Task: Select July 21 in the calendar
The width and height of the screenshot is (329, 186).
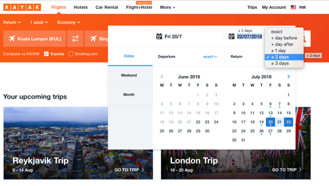Action: [x=280, y=122]
